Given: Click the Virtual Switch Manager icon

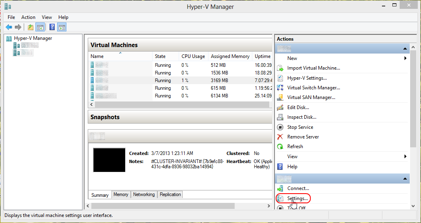Looking at the screenshot, I should (280, 88).
